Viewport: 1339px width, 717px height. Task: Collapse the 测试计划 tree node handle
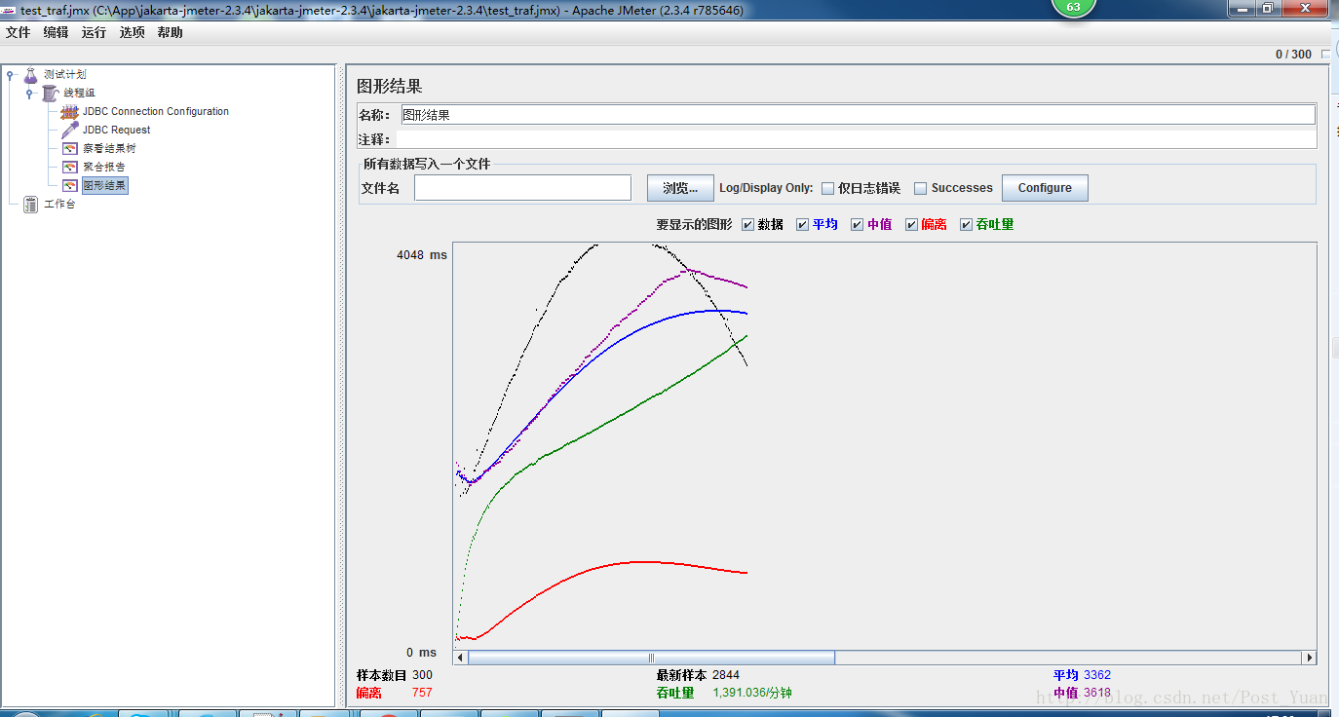click(x=10, y=74)
